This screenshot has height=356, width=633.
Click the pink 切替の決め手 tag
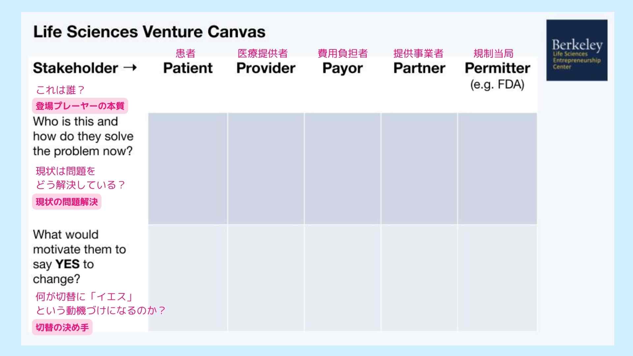click(x=62, y=327)
